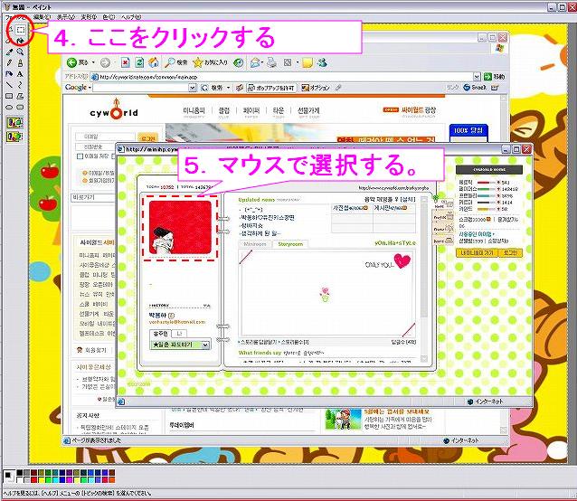The width and height of the screenshot is (577, 501).
Task: Select the Curve tool
Action: pos(20,85)
